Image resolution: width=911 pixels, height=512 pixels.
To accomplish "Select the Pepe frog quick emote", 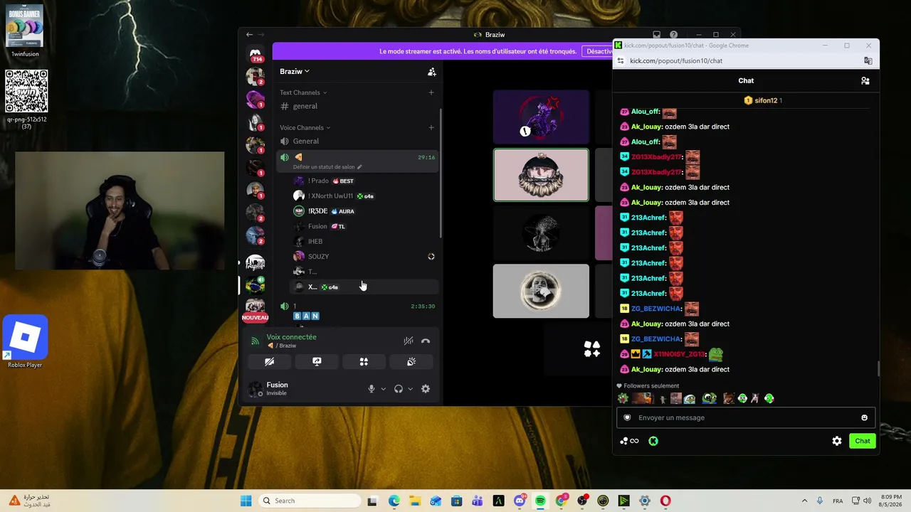I will 709,399.
